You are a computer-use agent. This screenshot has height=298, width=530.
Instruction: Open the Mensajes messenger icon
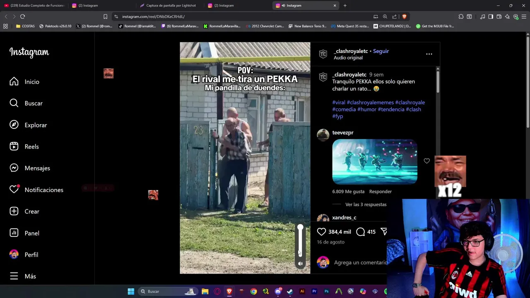point(14,168)
